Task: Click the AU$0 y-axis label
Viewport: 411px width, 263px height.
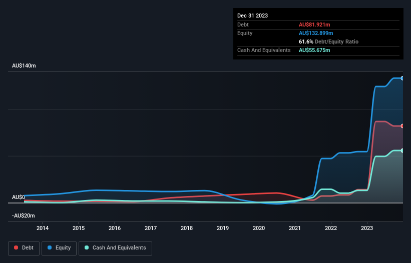Action: coord(19,197)
